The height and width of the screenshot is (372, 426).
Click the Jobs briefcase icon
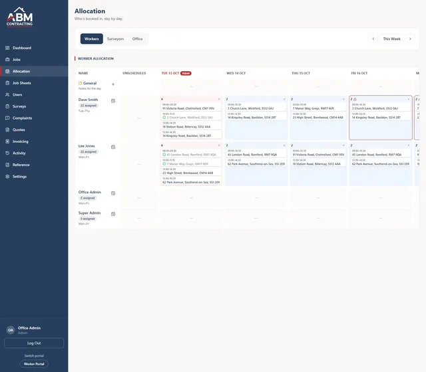7,59
